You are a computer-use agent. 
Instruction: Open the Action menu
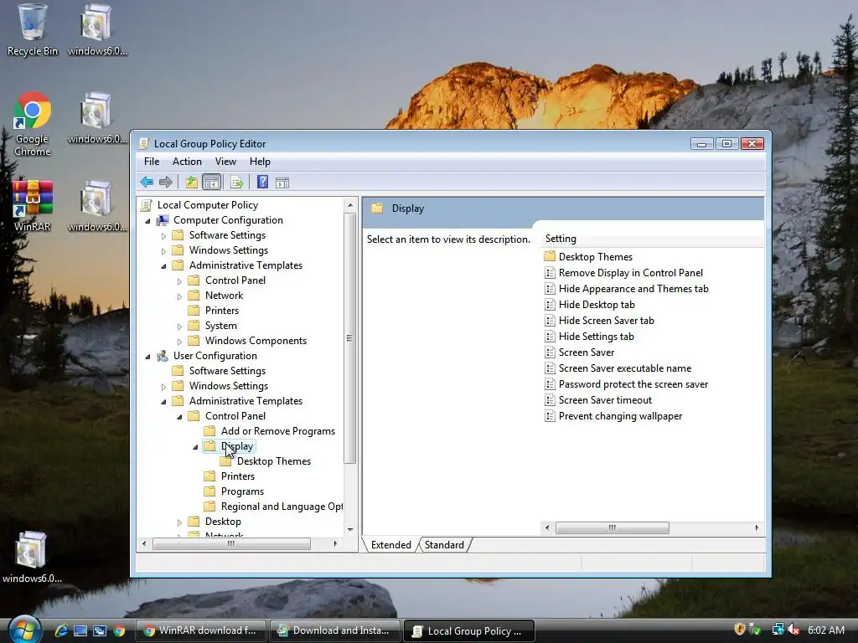[x=187, y=162]
